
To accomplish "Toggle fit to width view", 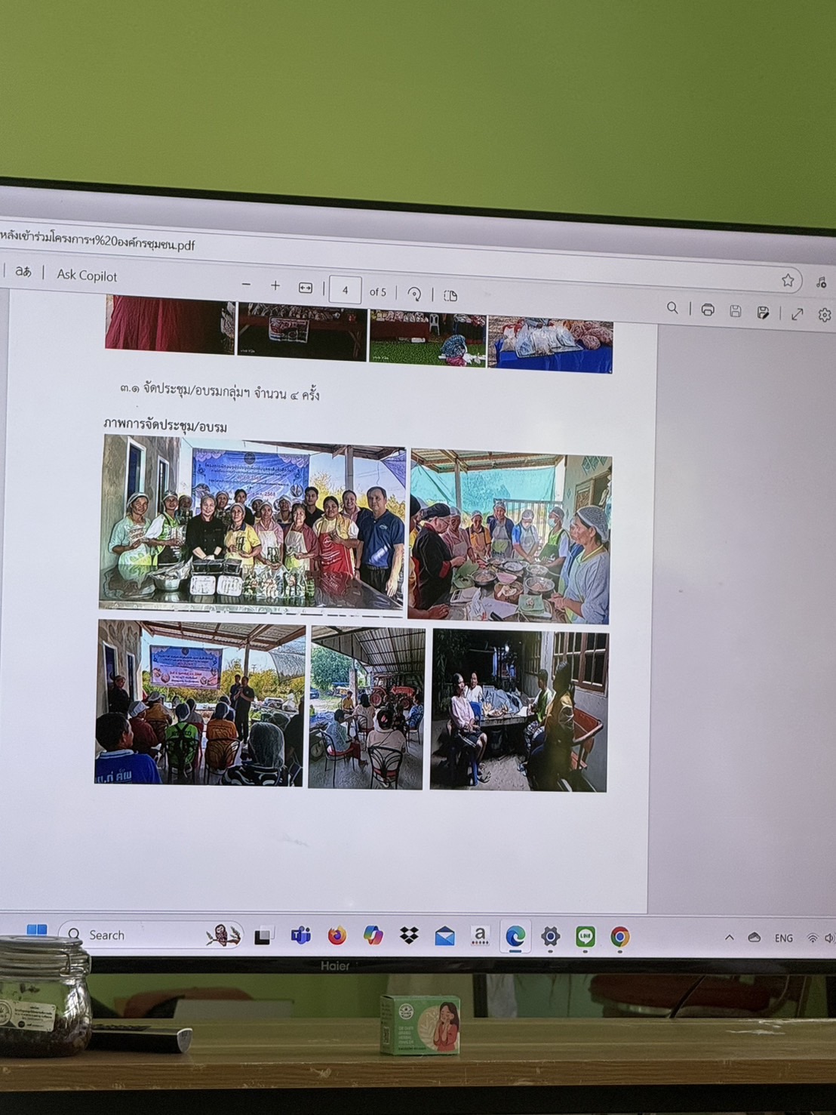I will pyautogui.click(x=306, y=288).
